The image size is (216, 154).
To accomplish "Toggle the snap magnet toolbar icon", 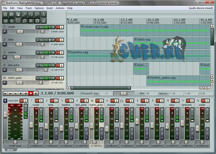I will (x=37, y=21).
